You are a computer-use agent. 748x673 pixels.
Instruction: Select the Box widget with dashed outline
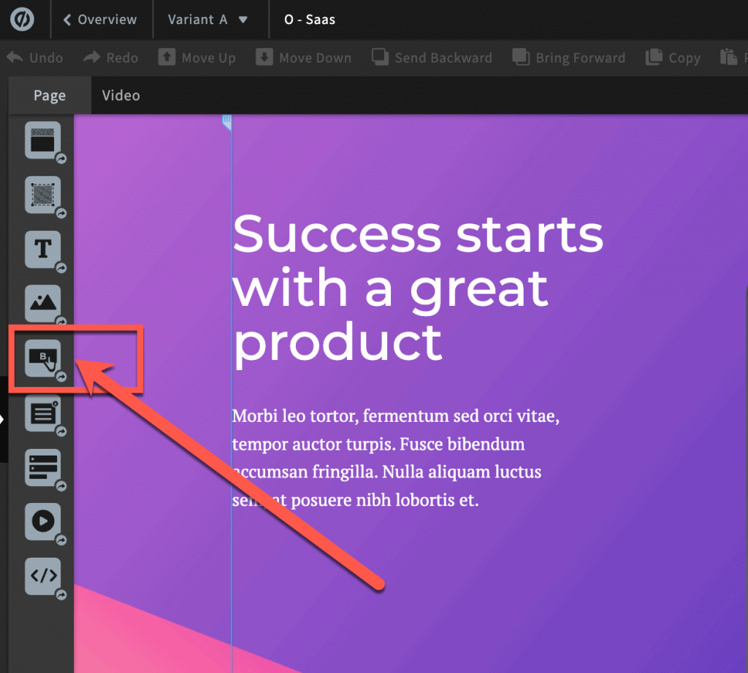pos(43,194)
